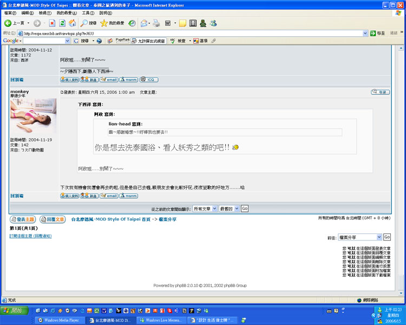Click monkey's avatar image
Image resolution: width=406 pixels, height=325 pixels.
coord(33,116)
